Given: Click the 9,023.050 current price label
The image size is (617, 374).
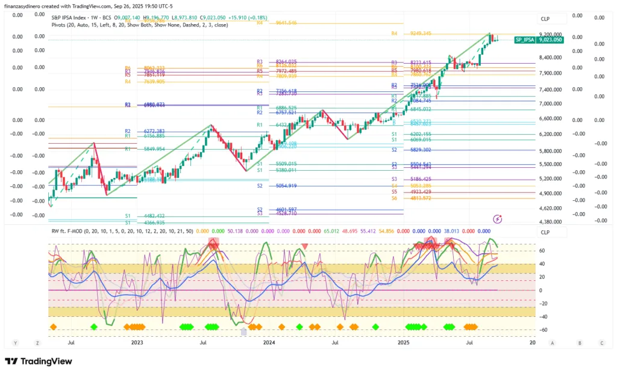Looking at the screenshot, I should click(x=551, y=40).
